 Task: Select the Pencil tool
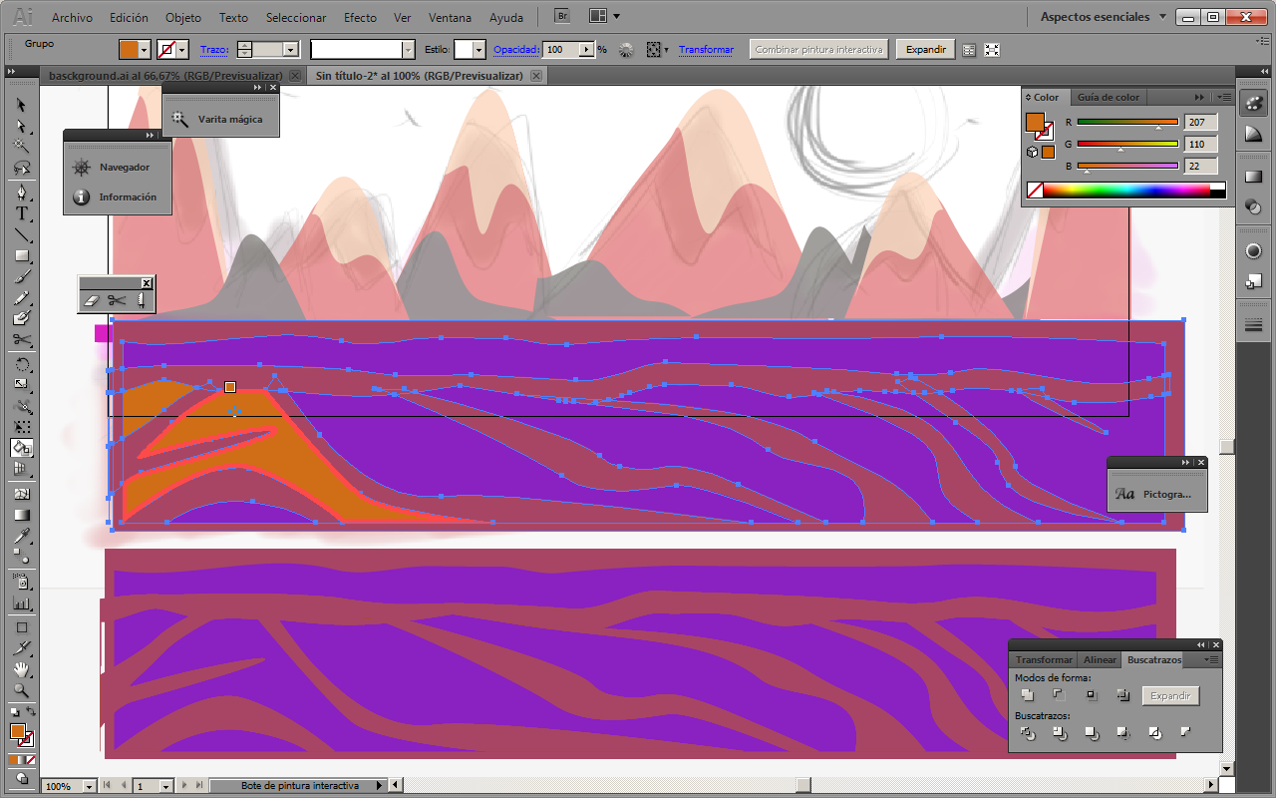coord(21,297)
